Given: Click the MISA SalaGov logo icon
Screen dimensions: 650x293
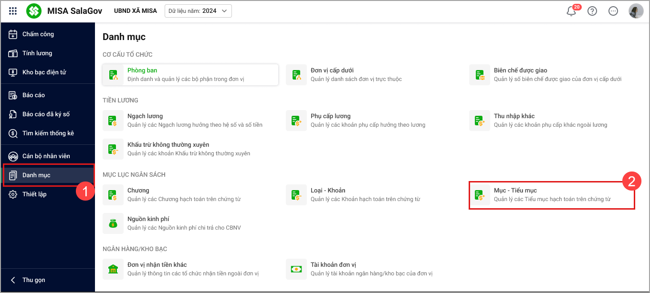Looking at the screenshot, I should click(x=34, y=11).
